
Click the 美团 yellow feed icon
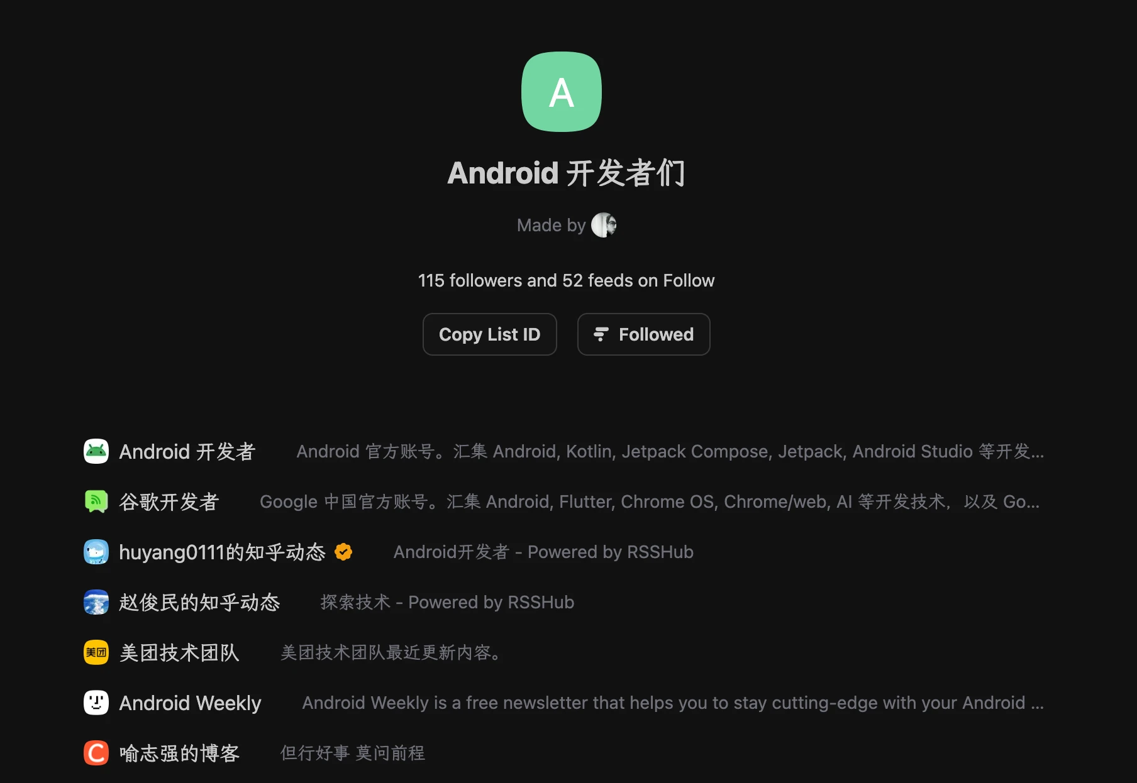click(96, 652)
